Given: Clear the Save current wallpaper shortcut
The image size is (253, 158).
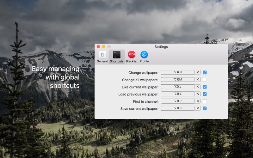Looking at the screenshot, I should click(x=198, y=108).
